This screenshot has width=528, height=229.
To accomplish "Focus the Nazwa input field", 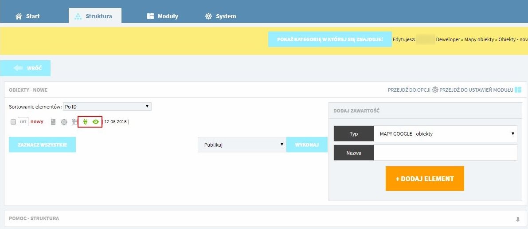I will tap(445, 153).
